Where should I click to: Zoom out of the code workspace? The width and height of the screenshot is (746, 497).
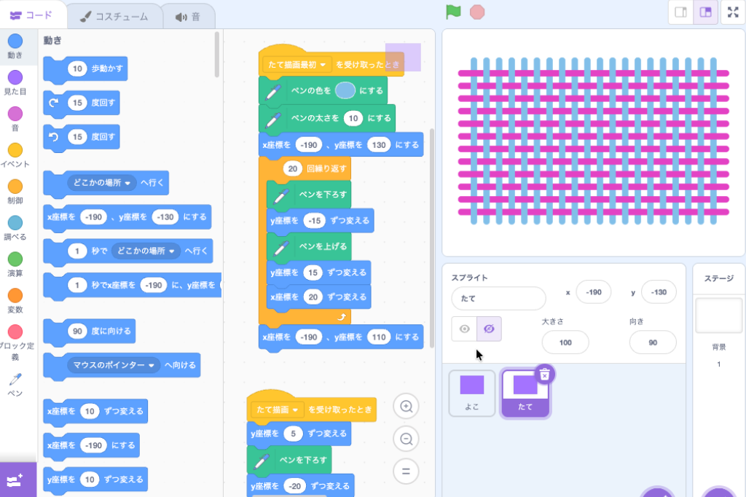pyautogui.click(x=407, y=439)
